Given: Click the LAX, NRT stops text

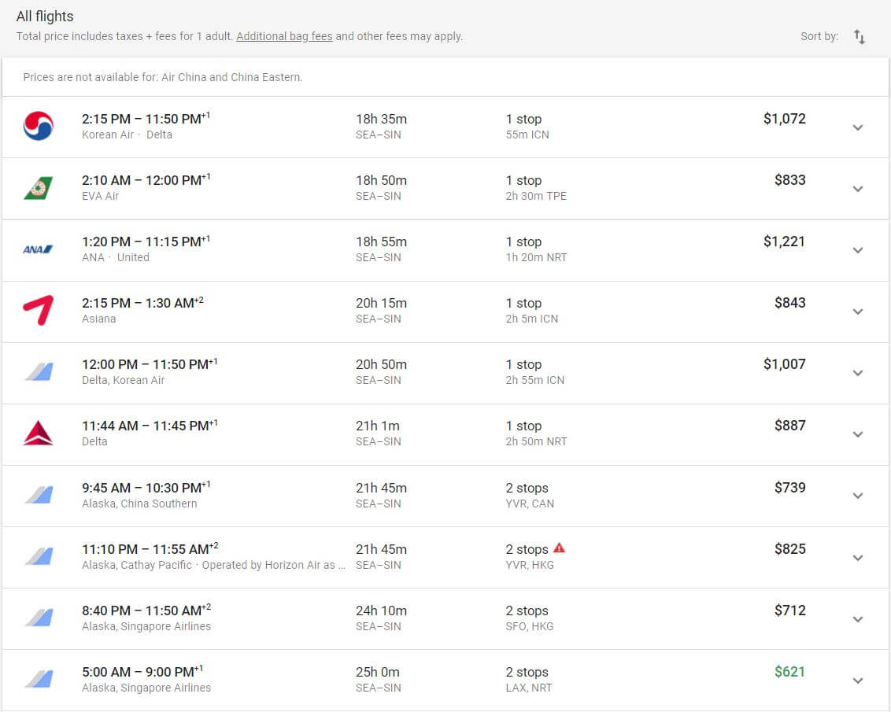Looking at the screenshot, I should tap(528, 688).
